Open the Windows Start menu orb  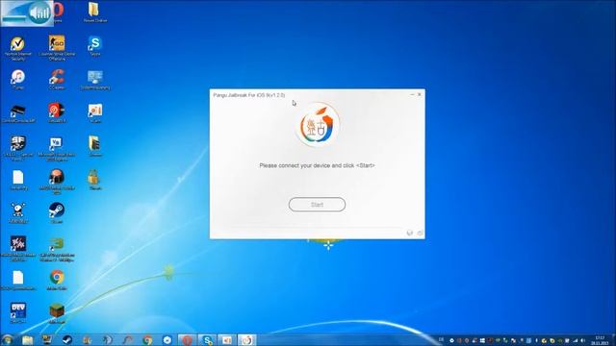[7, 339]
